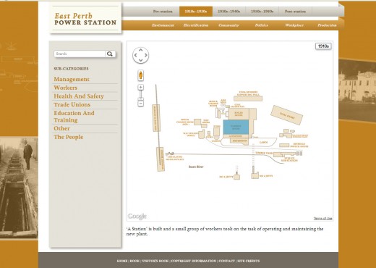This screenshot has height=268, width=376.
Task: Open the Visitor's Book footer link
Action: tap(155, 261)
